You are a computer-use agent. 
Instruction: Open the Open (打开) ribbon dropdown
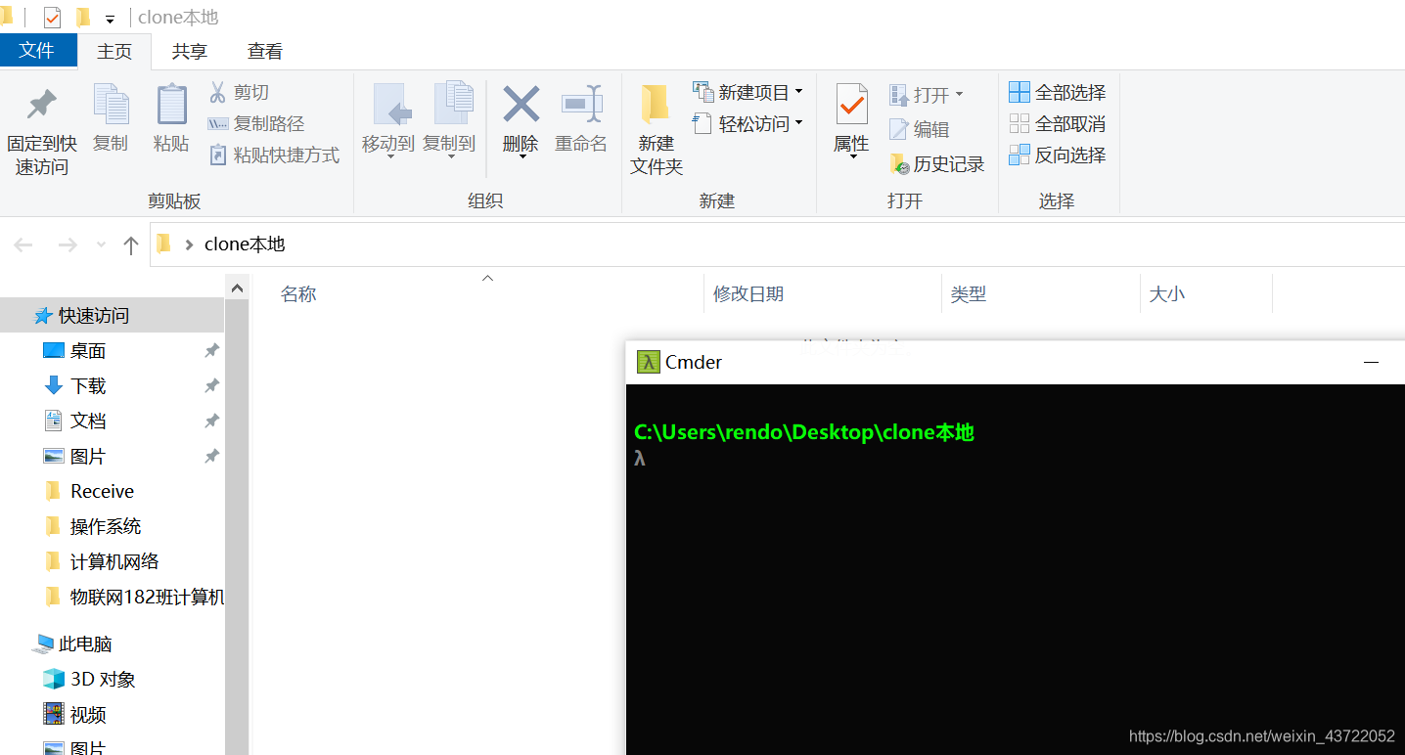pyautogui.click(x=927, y=95)
